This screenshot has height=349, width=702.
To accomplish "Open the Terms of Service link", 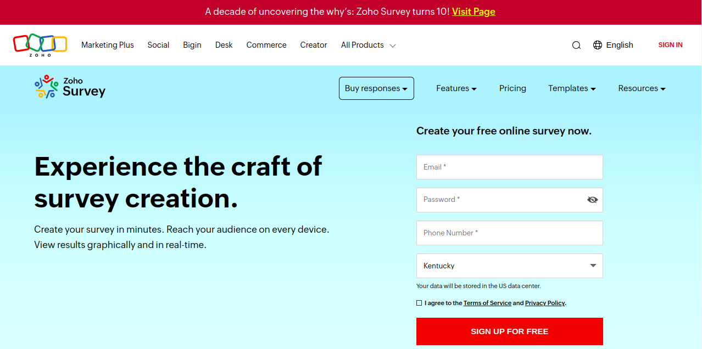I will point(487,303).
